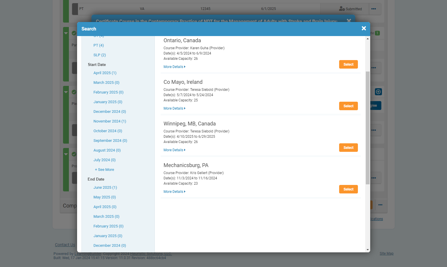Filter by PT (4) discipline

coord(98,45)
